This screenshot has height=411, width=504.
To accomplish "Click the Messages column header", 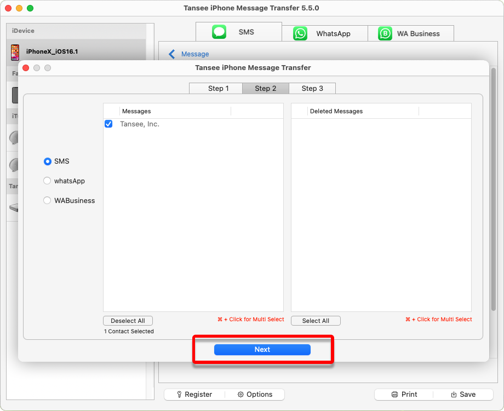I will 175,111.
